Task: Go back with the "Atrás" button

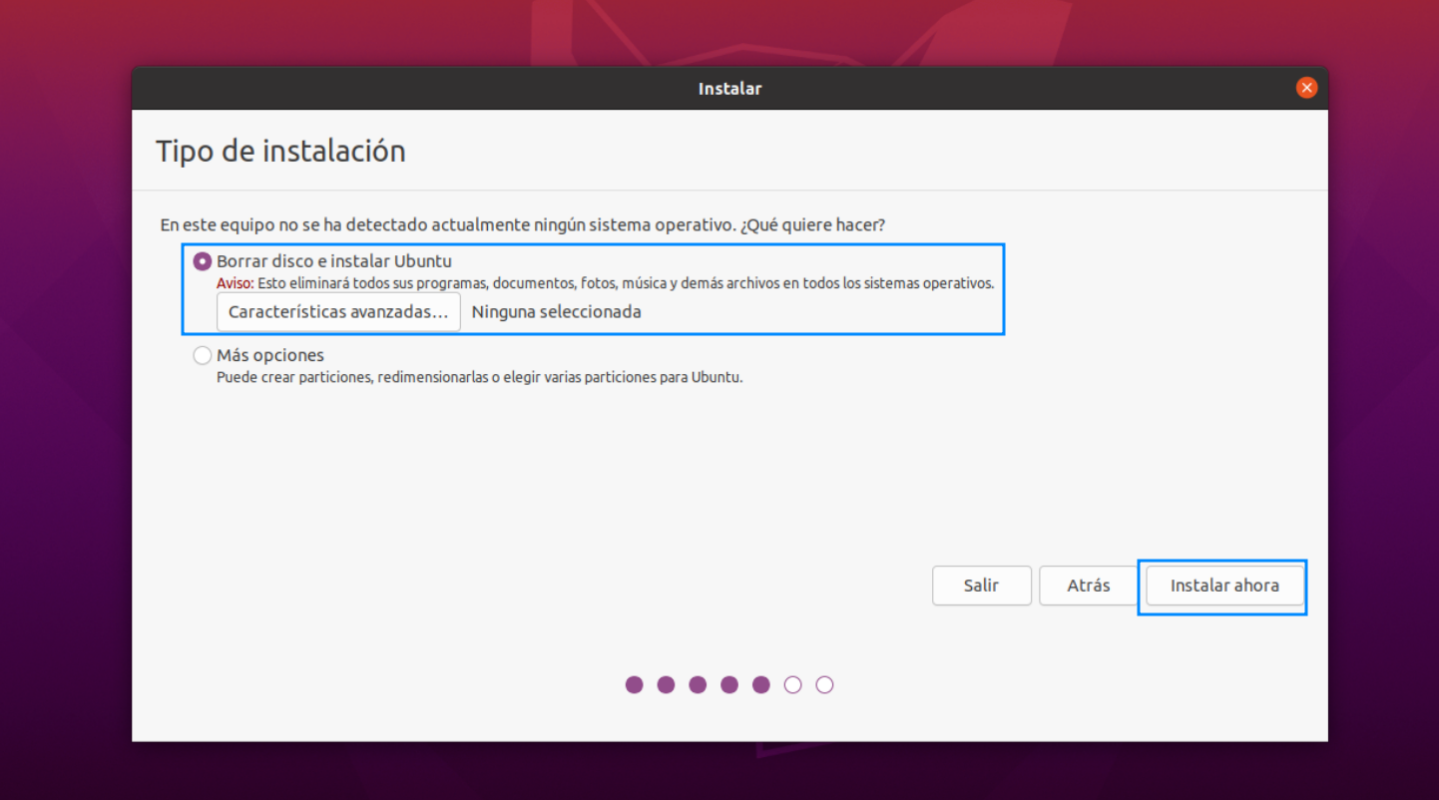Action: (x=1089, y=586)
